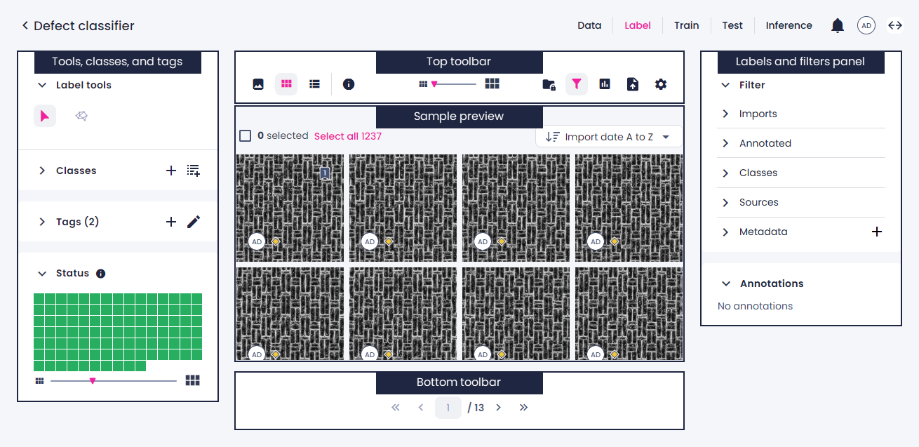919x447 pixels.
Task: Open the statistics chart icon
Action: pyautogui.click(x=605, y=84)
